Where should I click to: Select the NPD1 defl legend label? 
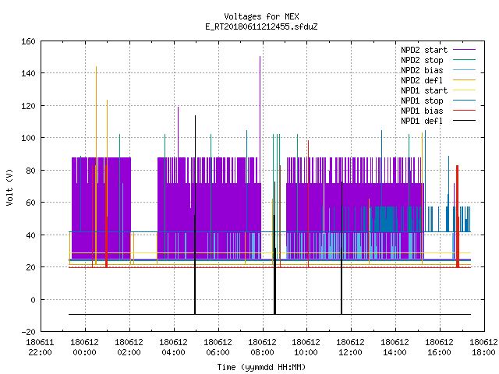pyautogui.click(x=422, y=121)
